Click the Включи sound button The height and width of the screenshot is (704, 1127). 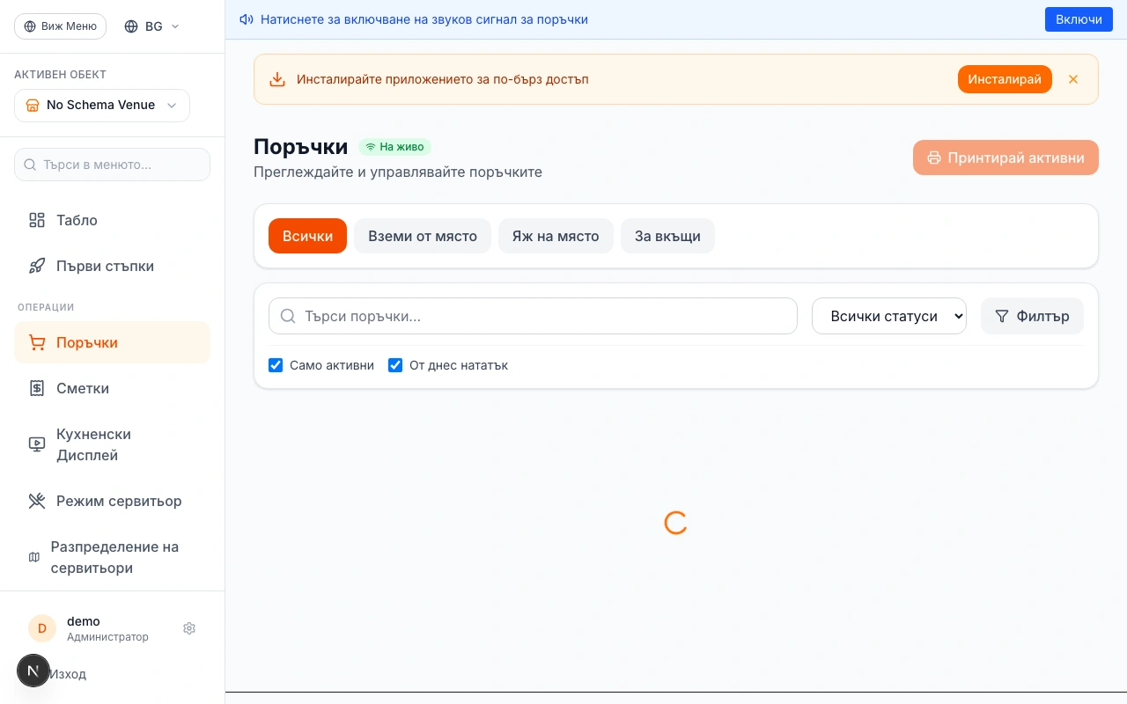[x=1079, y=19]
